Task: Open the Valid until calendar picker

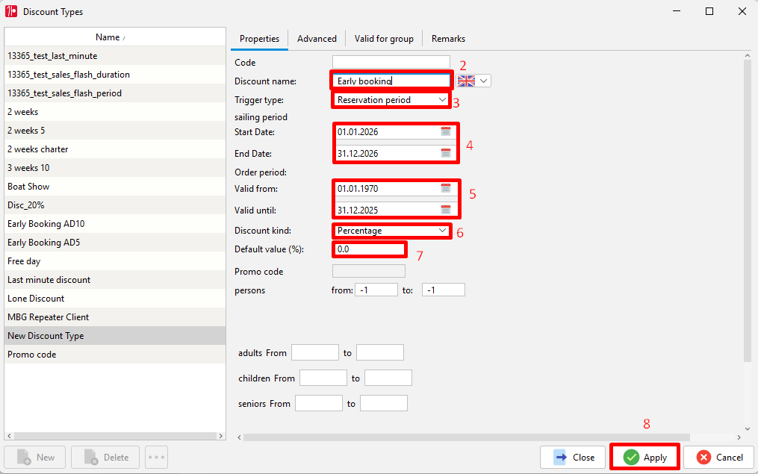Action: (445, 210)
